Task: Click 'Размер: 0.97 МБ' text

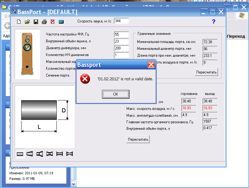Action: click(x=22, y=179)
